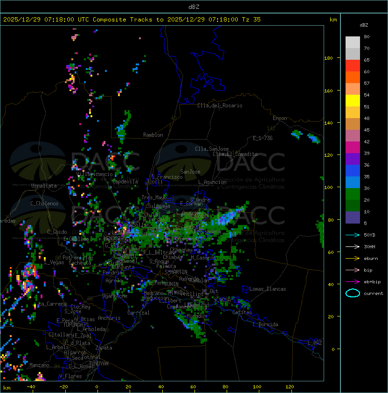Pick the orange swatch between 60 and 57

[353, 77]
